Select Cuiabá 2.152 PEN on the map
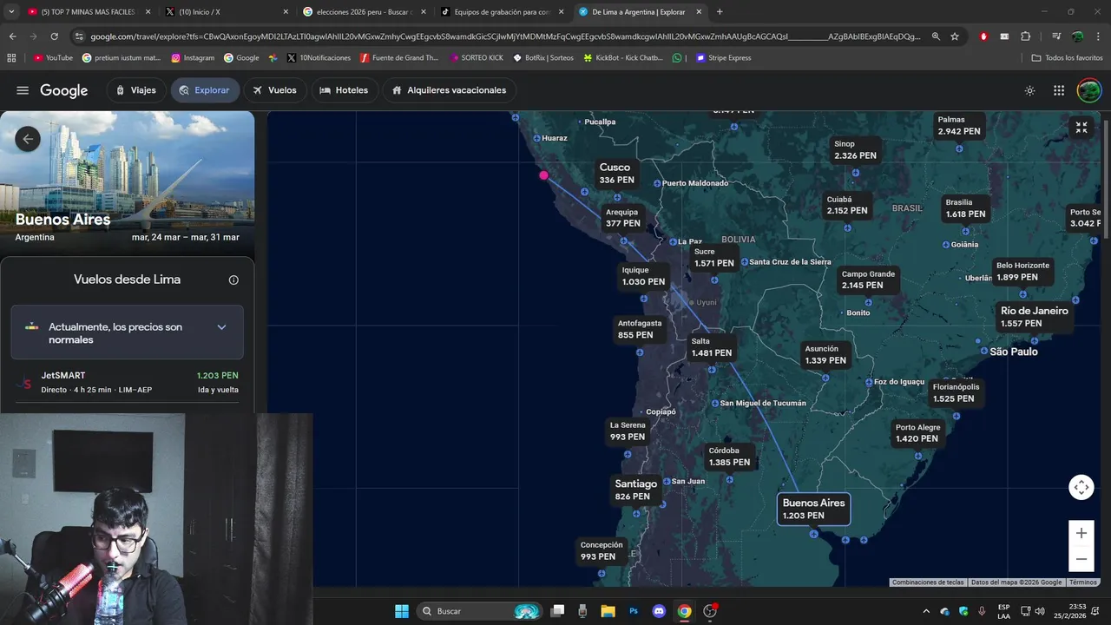Screen dimensions: 1111x625 pos(846,205)
